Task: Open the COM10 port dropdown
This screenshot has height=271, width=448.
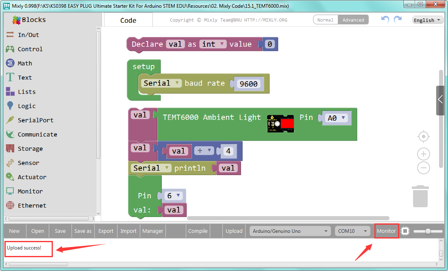Action: [352, 231]
